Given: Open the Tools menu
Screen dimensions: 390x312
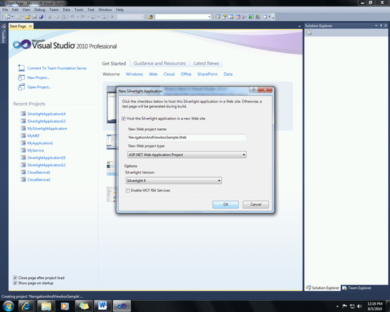Looking at the screenshot, I should click(79, 10).
